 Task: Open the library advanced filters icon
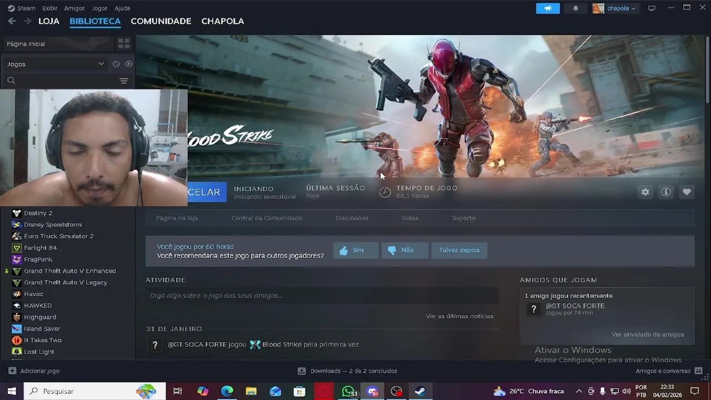tap(124, 81)
